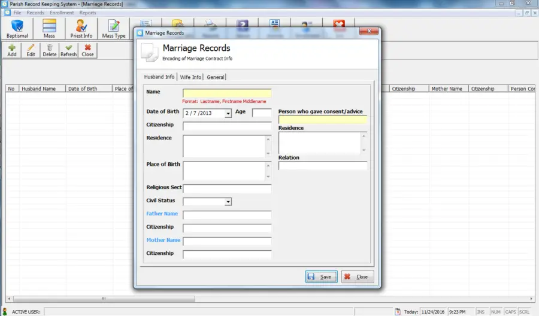Switch to the General tab
The image size is (539, 316).
(x=216, y=77)
